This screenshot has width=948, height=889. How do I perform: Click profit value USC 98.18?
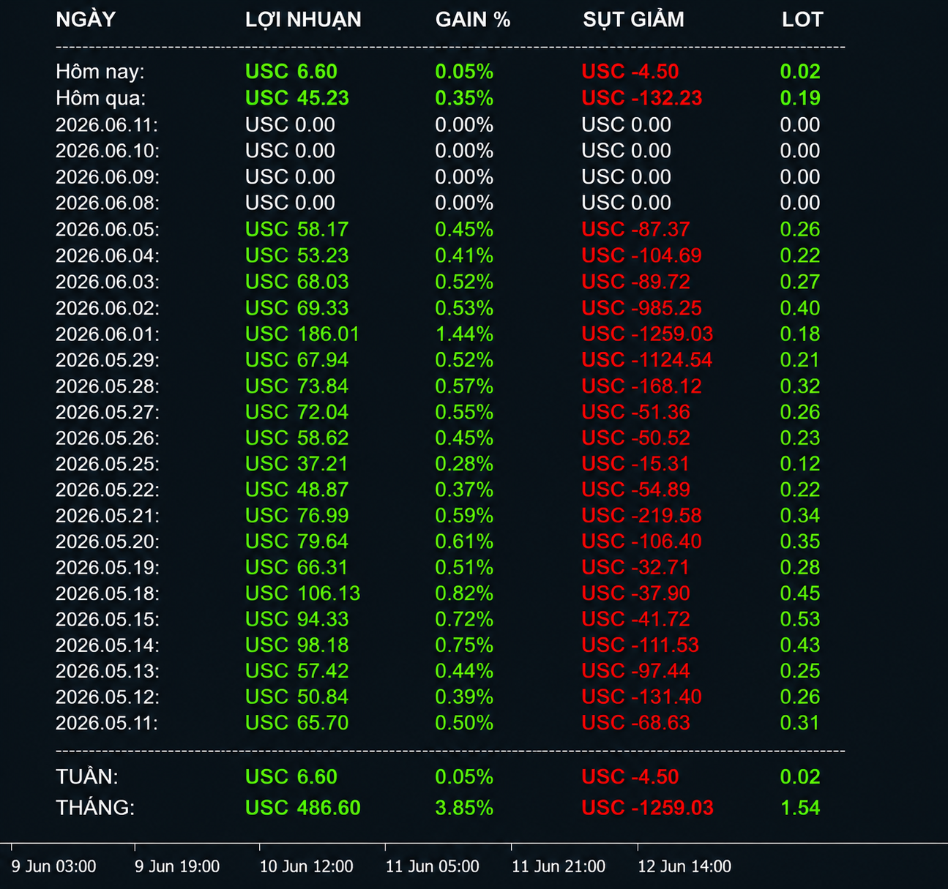tap(297, 645)
